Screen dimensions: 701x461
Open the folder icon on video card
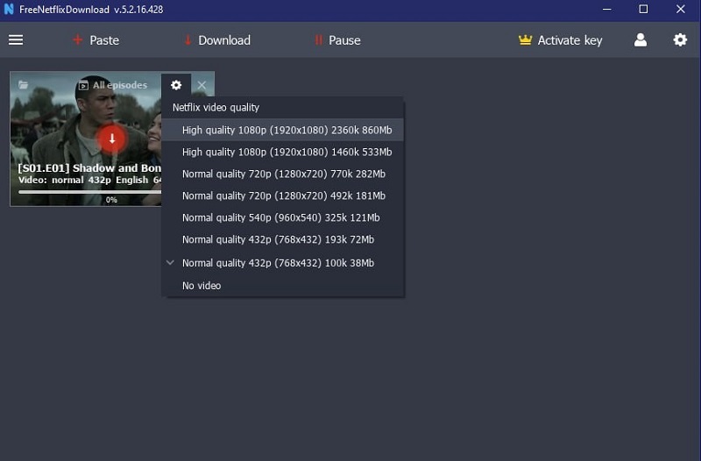coord(24,84)
